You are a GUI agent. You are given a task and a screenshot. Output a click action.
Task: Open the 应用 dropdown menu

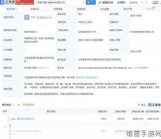[x=122, y=3]
